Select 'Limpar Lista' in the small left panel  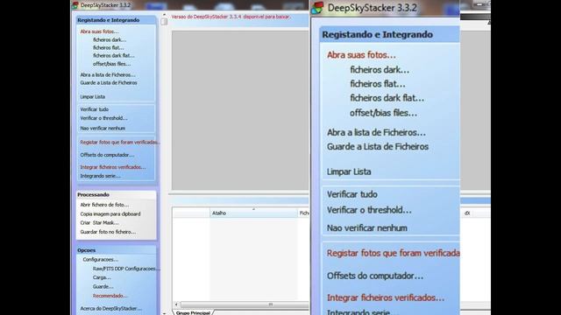(93, 97)
